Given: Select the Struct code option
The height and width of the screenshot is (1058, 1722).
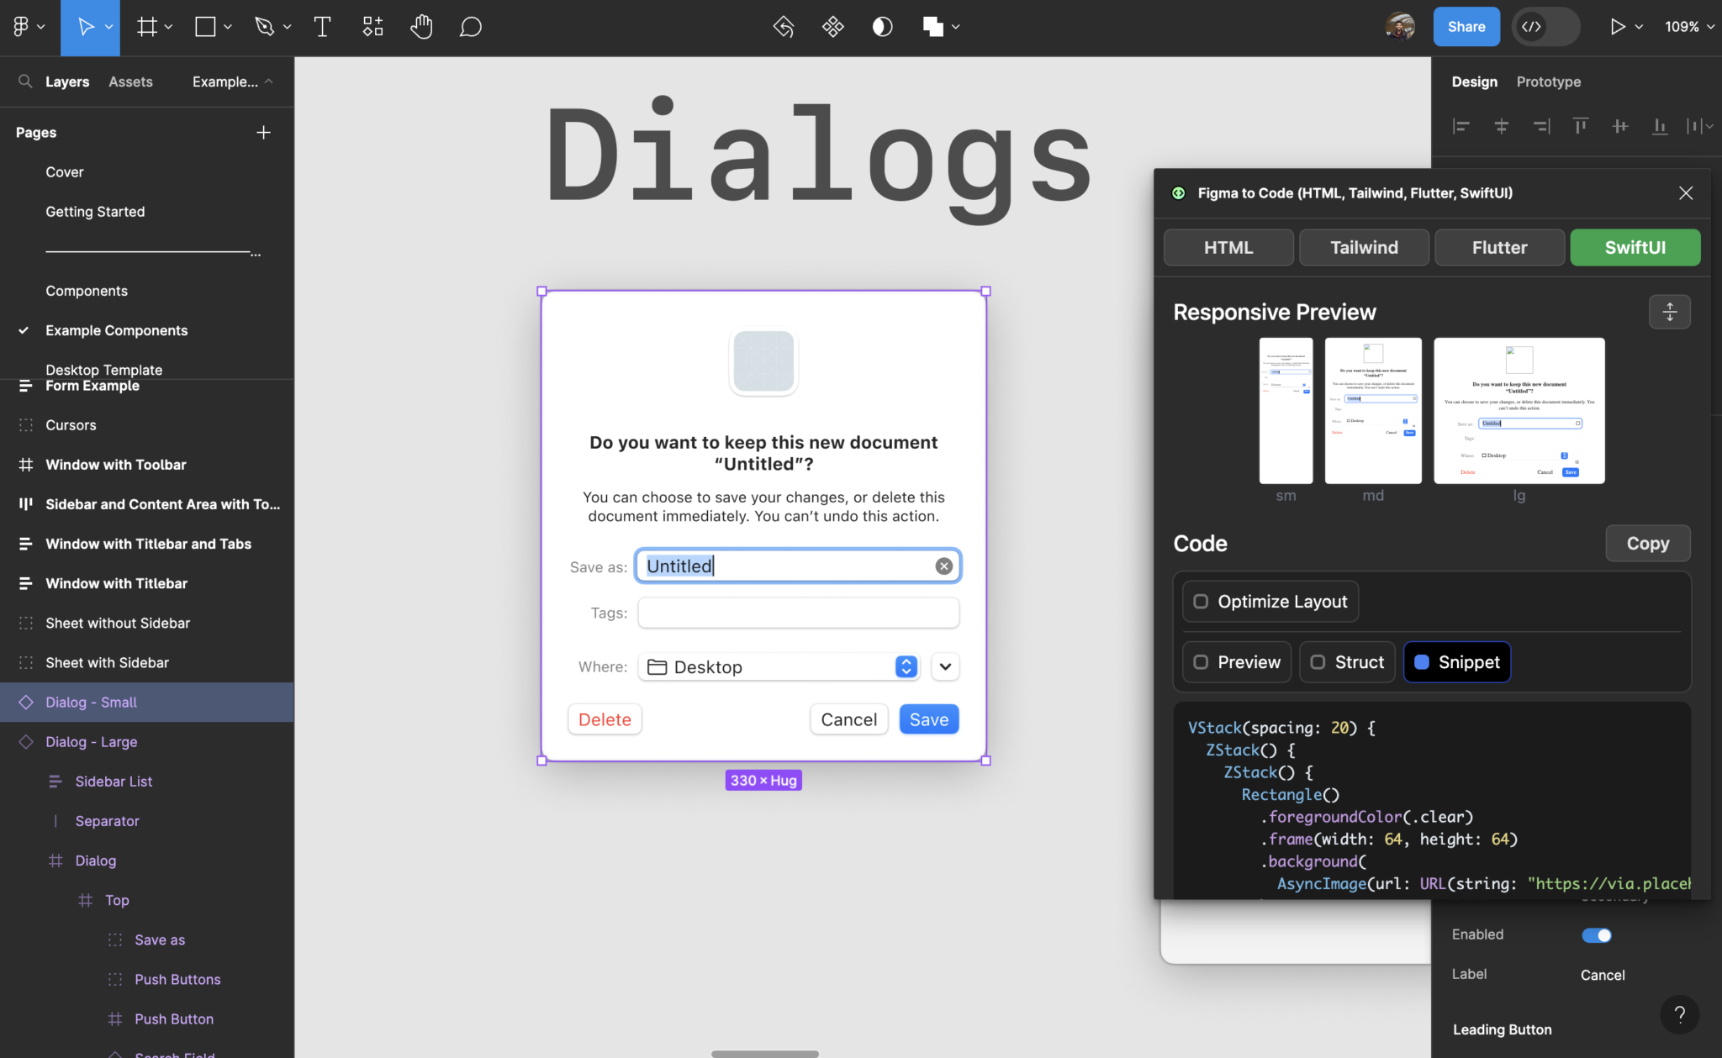Looking at the screenshot, I should pyautogui.click(x=1347, y=662).
